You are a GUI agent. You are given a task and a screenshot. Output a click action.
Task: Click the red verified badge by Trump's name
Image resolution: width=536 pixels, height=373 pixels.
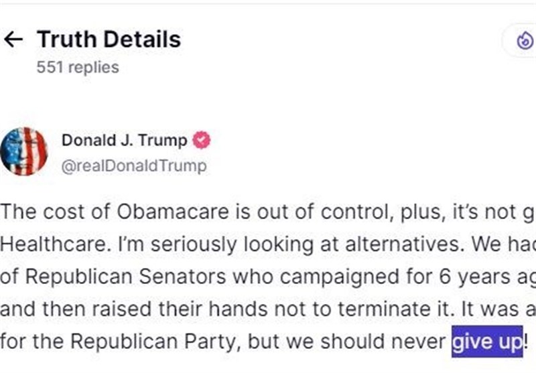point(202,141)
